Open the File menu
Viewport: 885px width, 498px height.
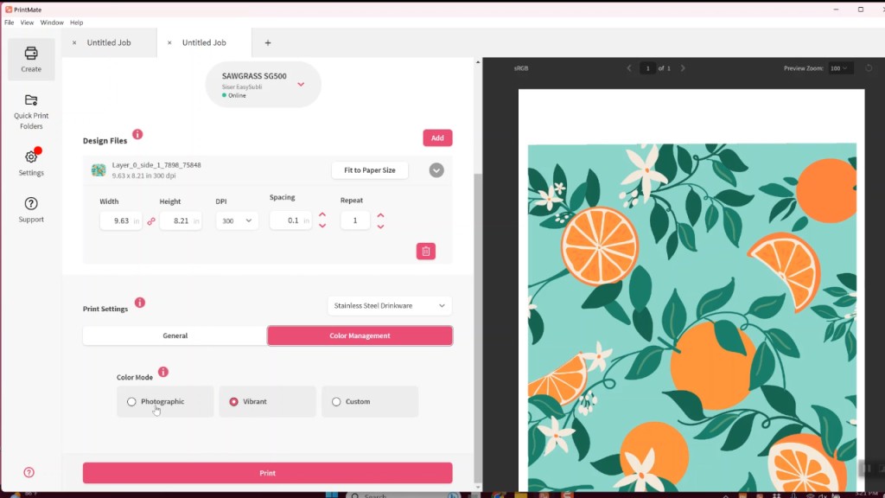click(x=9, y=22)
